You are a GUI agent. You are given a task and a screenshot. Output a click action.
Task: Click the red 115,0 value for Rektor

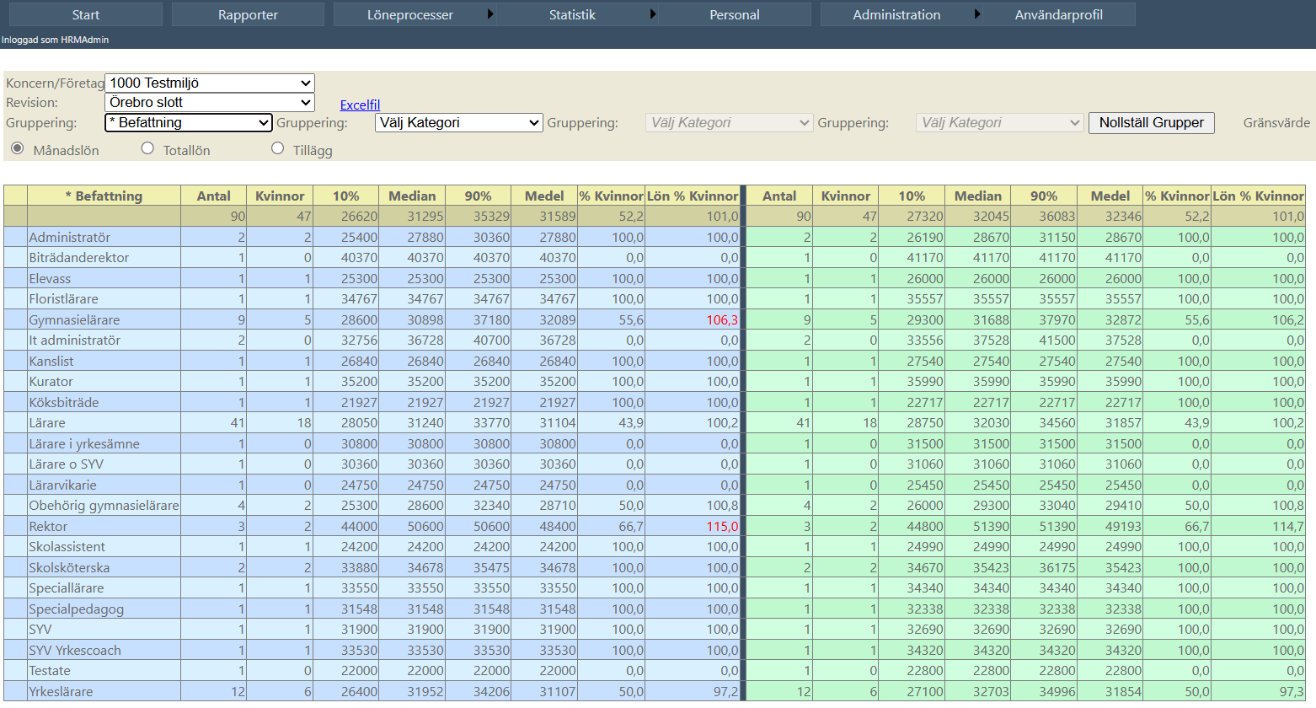pyautogui.click(x=722, y=527)
